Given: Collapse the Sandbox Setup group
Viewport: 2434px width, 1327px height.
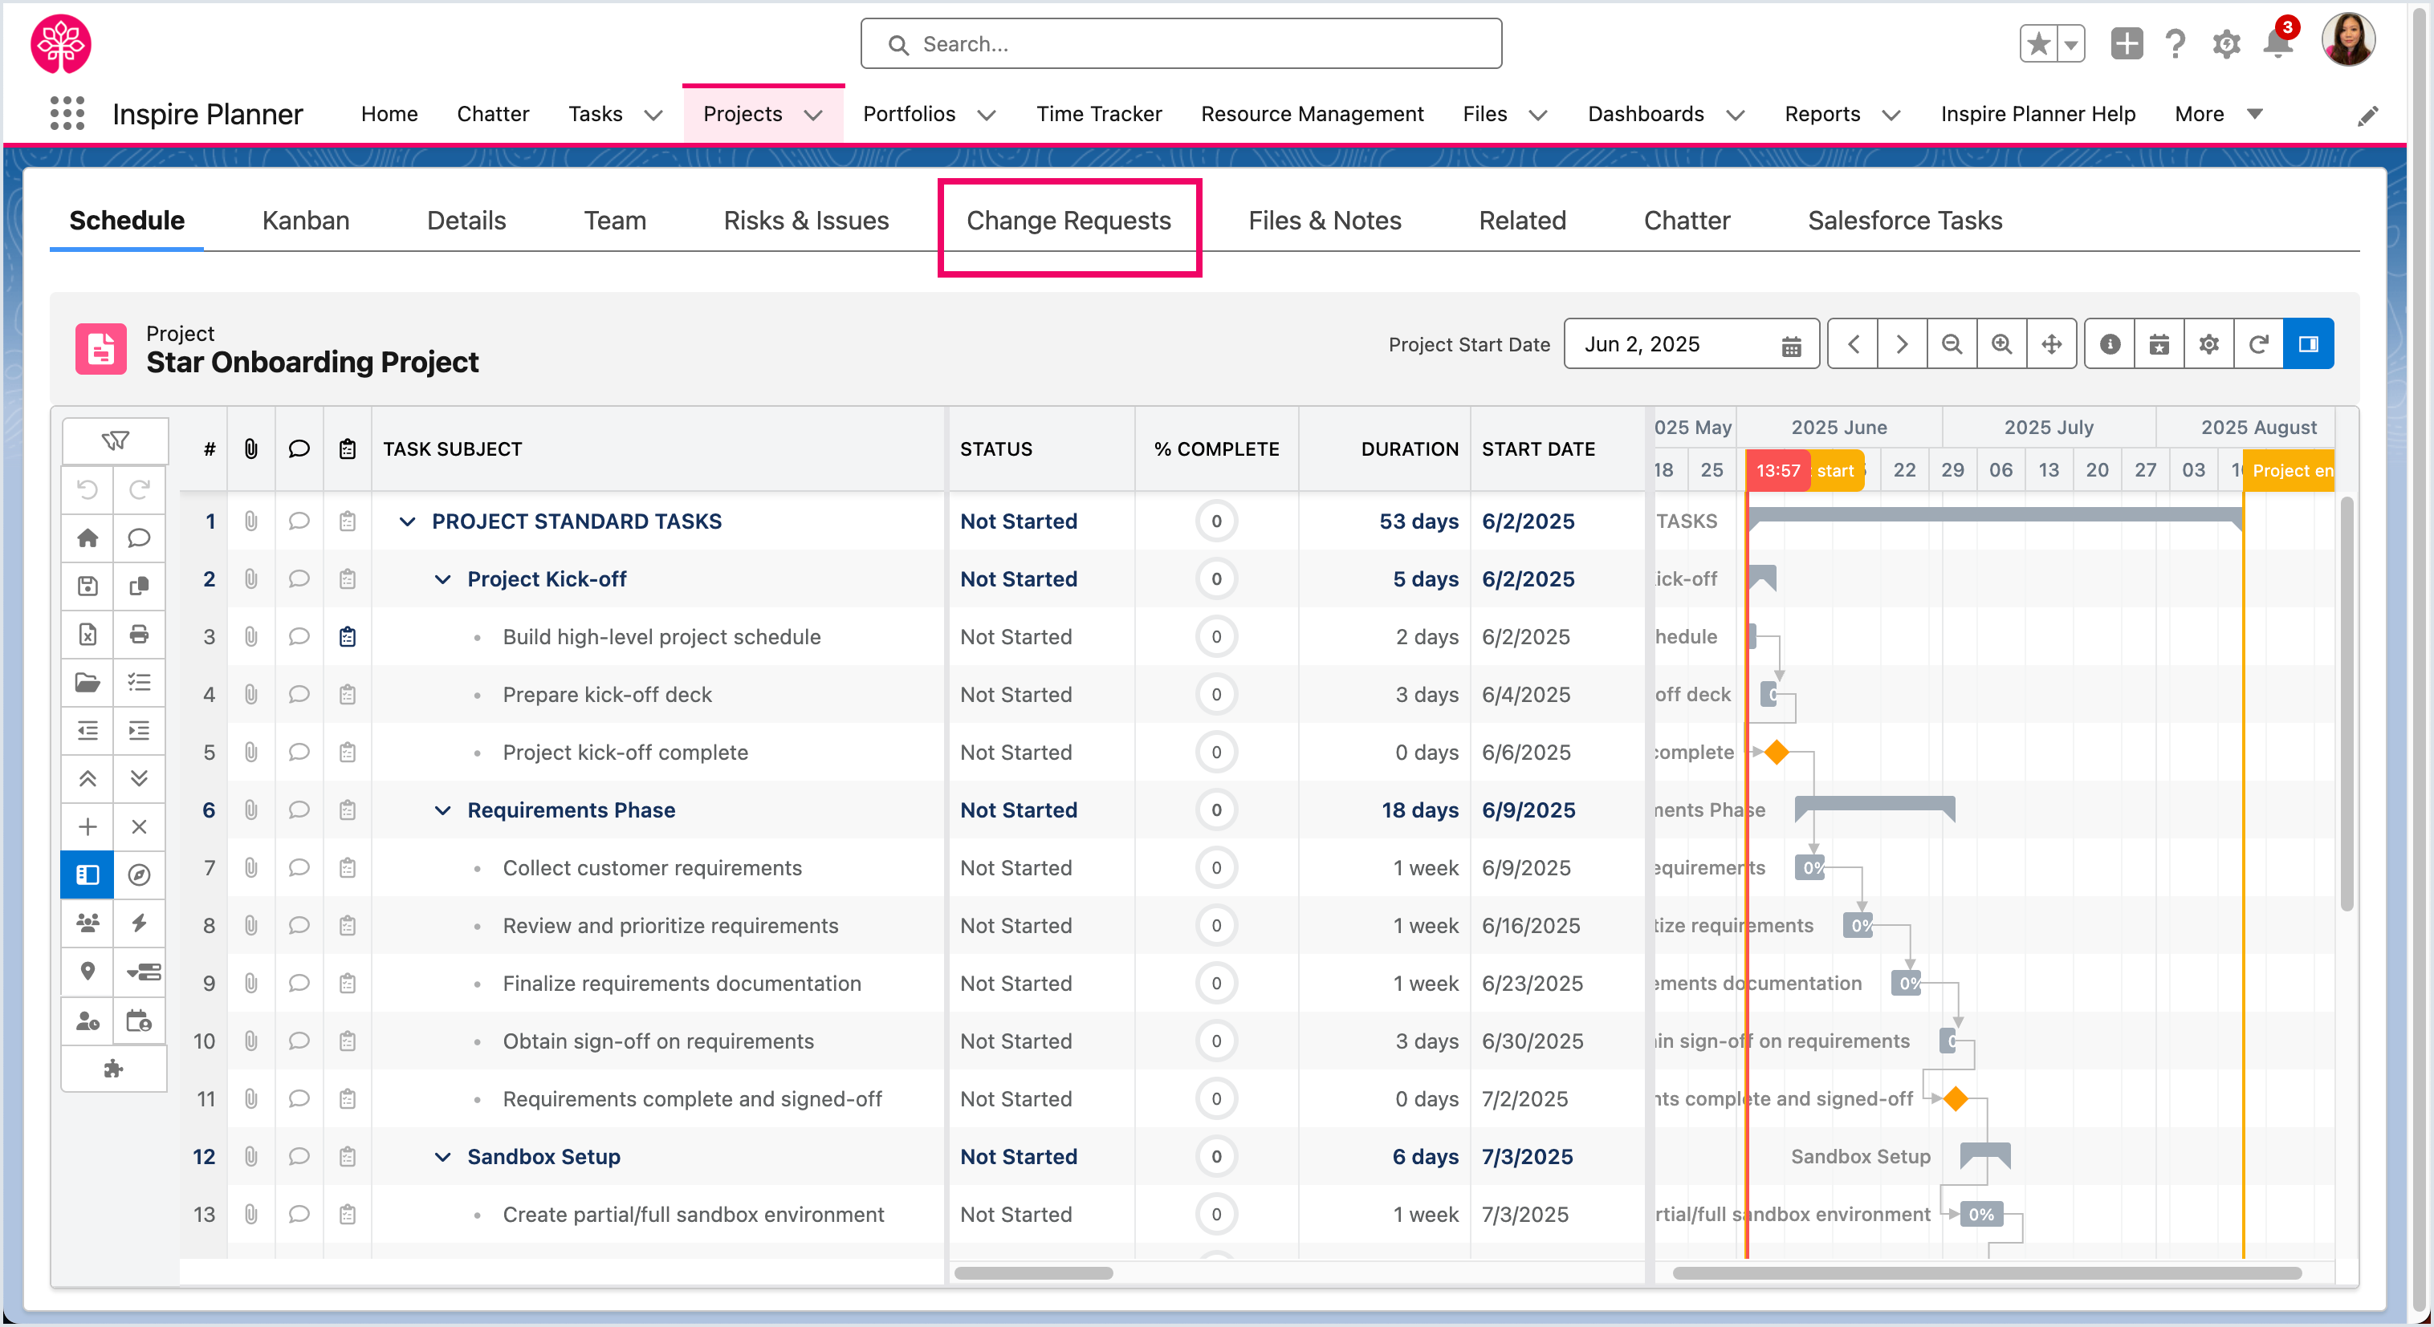Looking at the screenshot, I should 442,1157.
